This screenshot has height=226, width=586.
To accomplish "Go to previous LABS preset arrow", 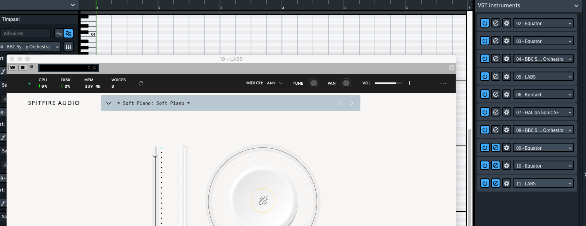I will [x=341, y=103].
